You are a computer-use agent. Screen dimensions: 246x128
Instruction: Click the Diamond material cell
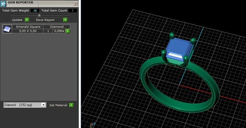click(x=57, y=27)
